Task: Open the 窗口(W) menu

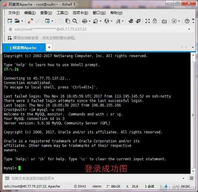Action: tap(99, 13)
